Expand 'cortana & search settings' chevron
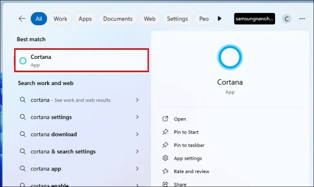314x187 pixels. [137, 151]
